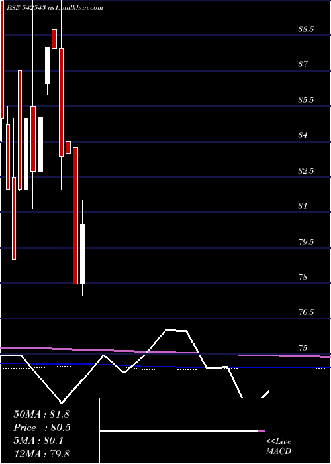Viewport: 331px width, 464px height.
Task: Click the 81 price axis label
Action: (x=303, y=206)
